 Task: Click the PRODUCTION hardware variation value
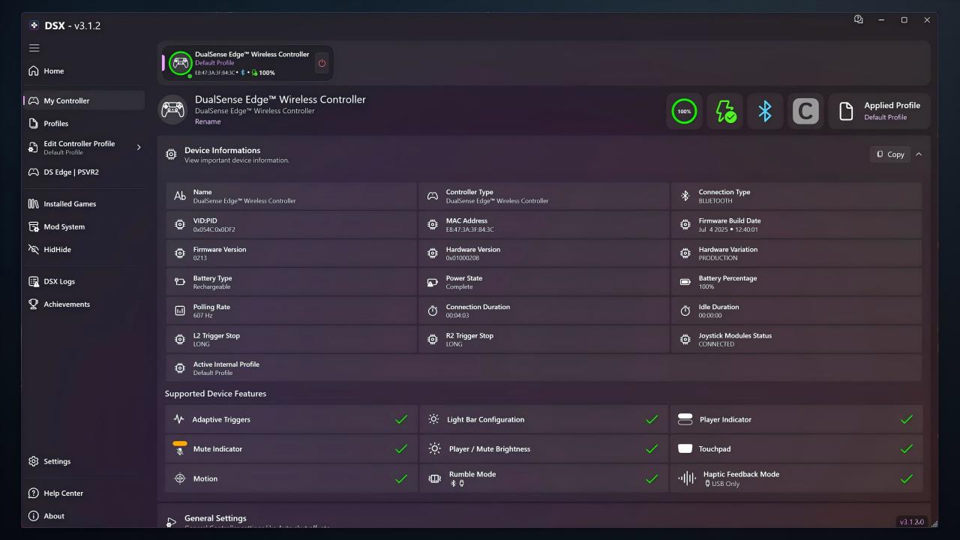coord(718,258)
